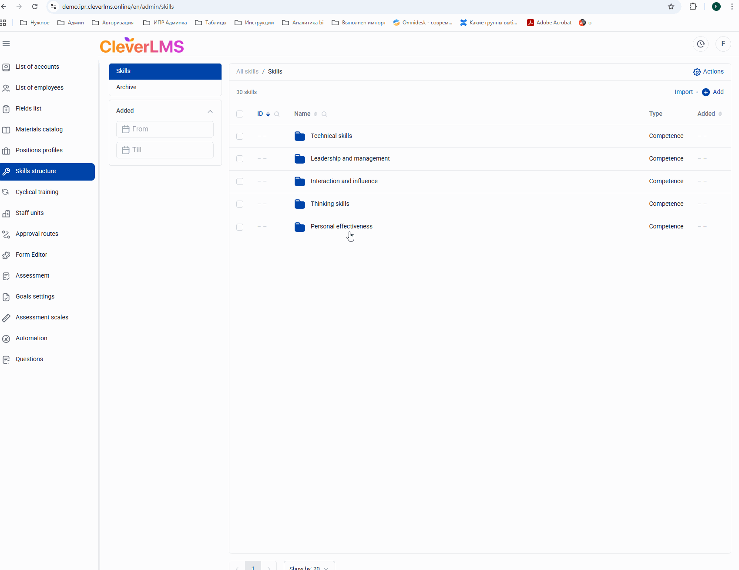739x570 pixels.
Task: Click the Cyclical training refresh icon
Action: point(6,192)
